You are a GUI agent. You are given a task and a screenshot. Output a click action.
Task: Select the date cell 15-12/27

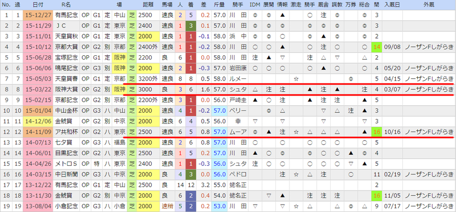pyautogui.click(x=37, y=16)
